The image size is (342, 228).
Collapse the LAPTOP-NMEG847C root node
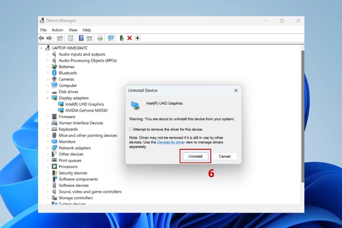point(41,48)
